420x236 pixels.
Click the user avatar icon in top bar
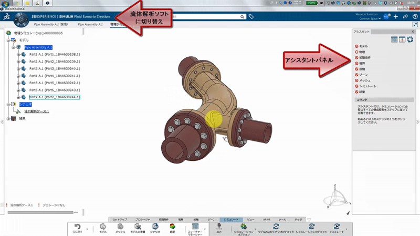click(386, 17)
